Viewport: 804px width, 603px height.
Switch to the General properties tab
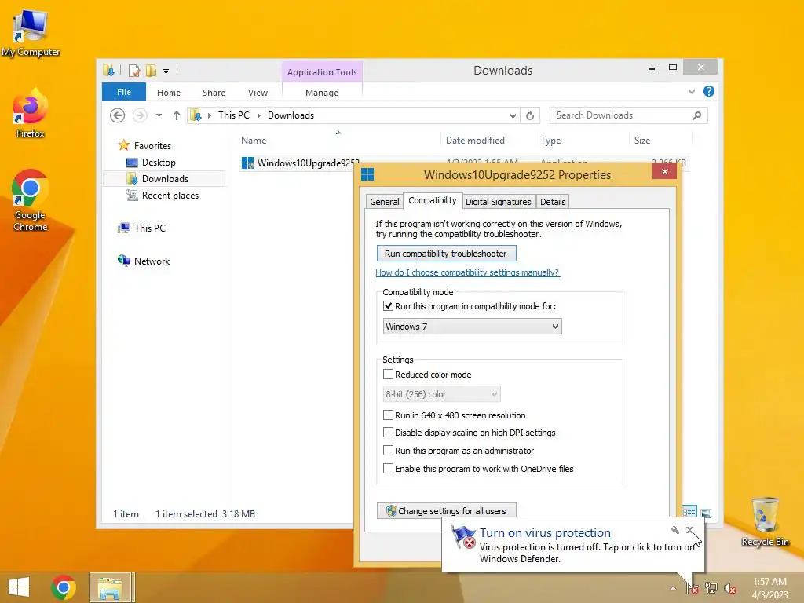385,202
